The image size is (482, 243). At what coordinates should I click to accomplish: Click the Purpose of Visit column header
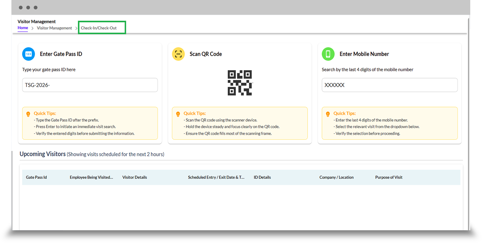(389, 178)
